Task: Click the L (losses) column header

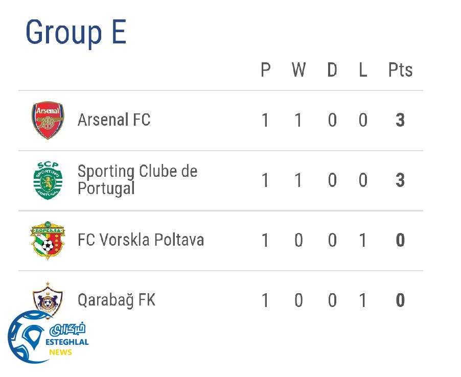Action: [363, 70]
